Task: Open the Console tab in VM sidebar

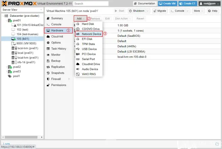Action: click(59, 24)
